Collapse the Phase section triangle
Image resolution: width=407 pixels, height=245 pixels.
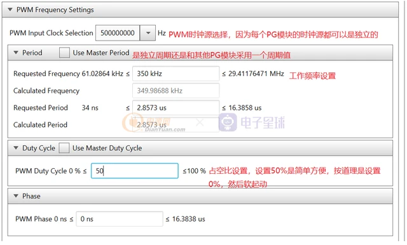pyautogui.click(x=16, y=196)
